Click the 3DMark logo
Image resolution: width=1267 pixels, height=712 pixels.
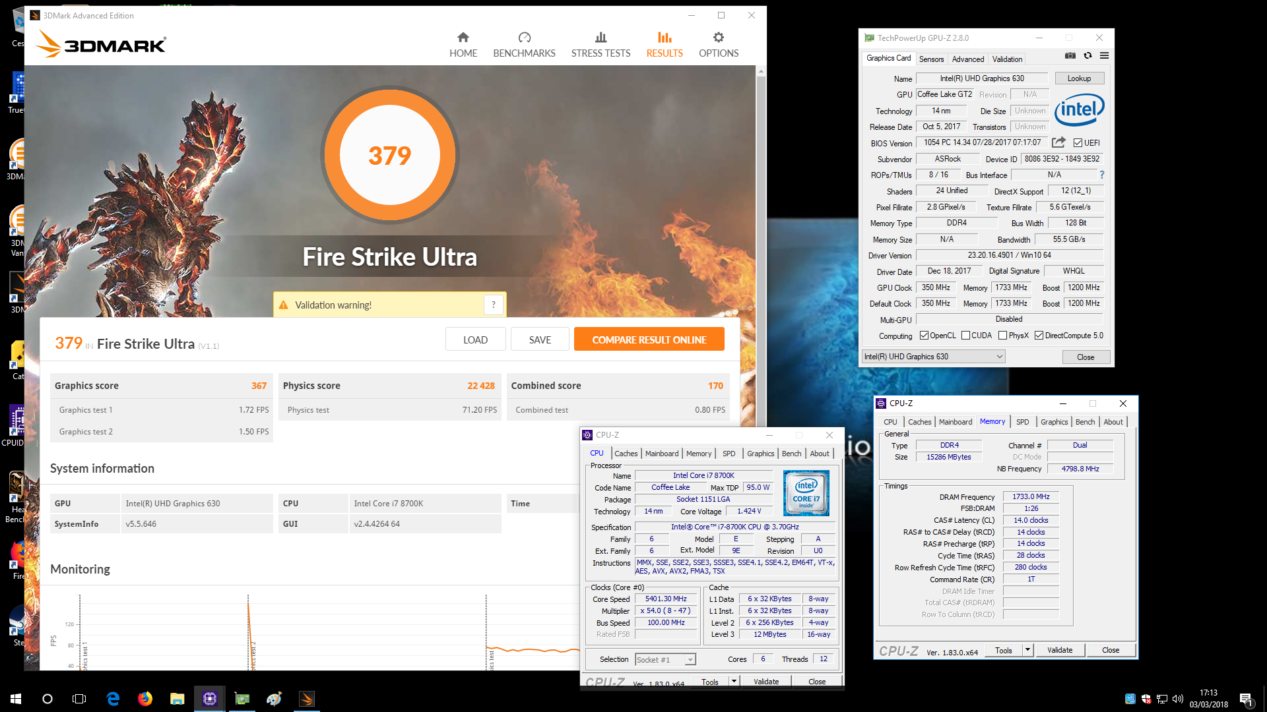pyautogui.click(x=101, y=44)
